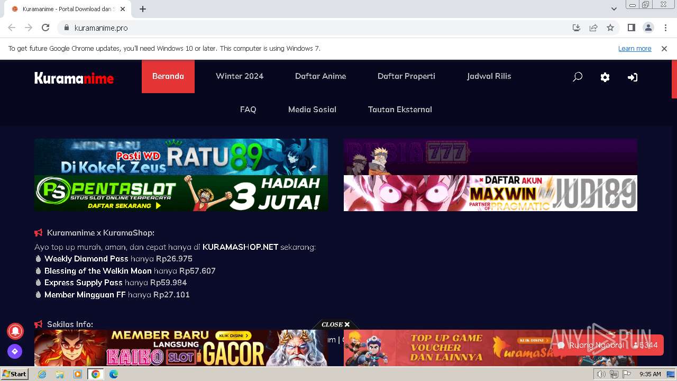Click the purple round floating widget icon
This screenshot has width=677, height=381.
(x=15, y=351)
